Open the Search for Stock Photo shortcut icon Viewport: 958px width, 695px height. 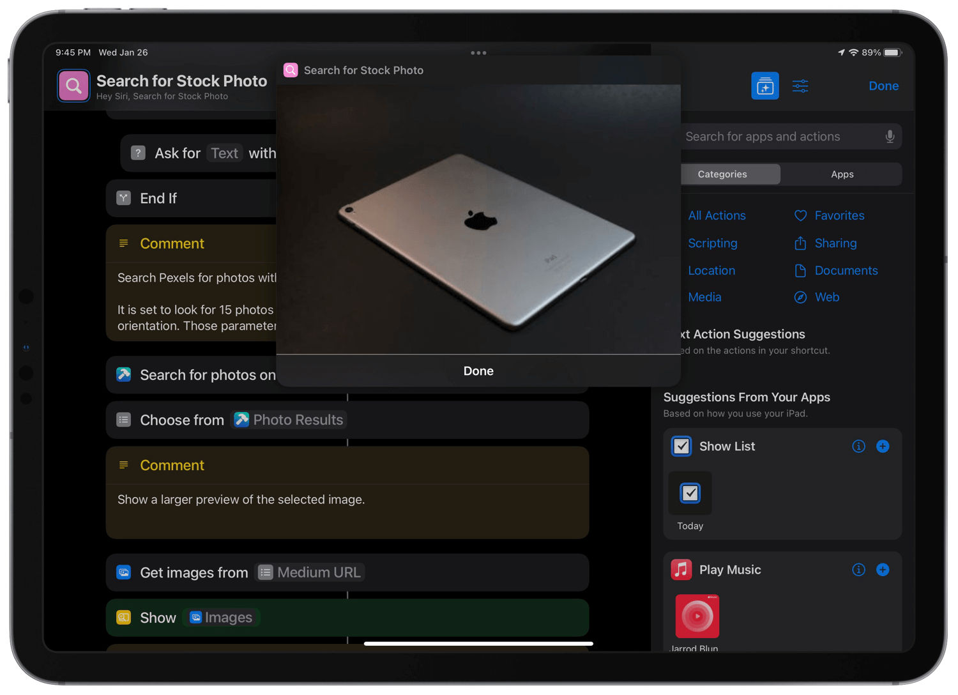pos(73,86)
